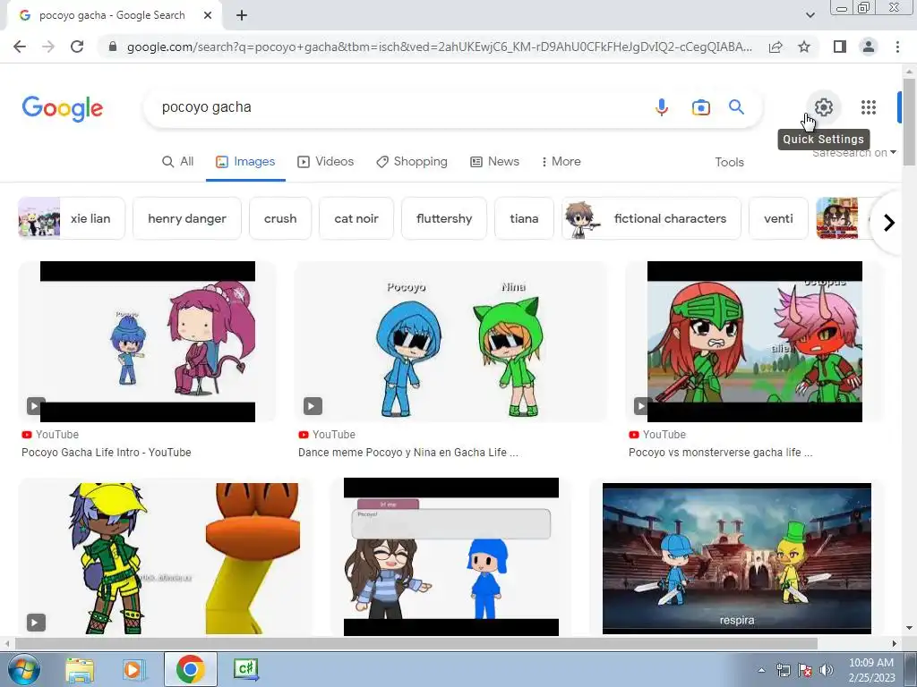Screen dimensions: 917x687
Task: Filter by tiana chip
Action: 524,218
